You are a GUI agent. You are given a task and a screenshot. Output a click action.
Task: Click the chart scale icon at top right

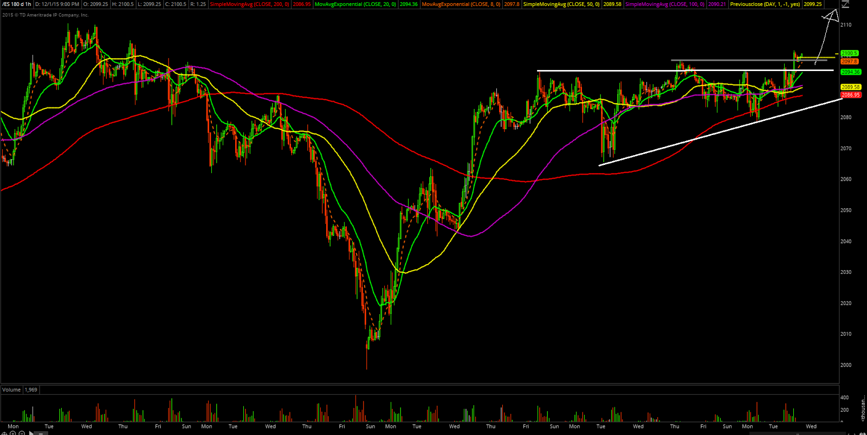tap(845, 4)
